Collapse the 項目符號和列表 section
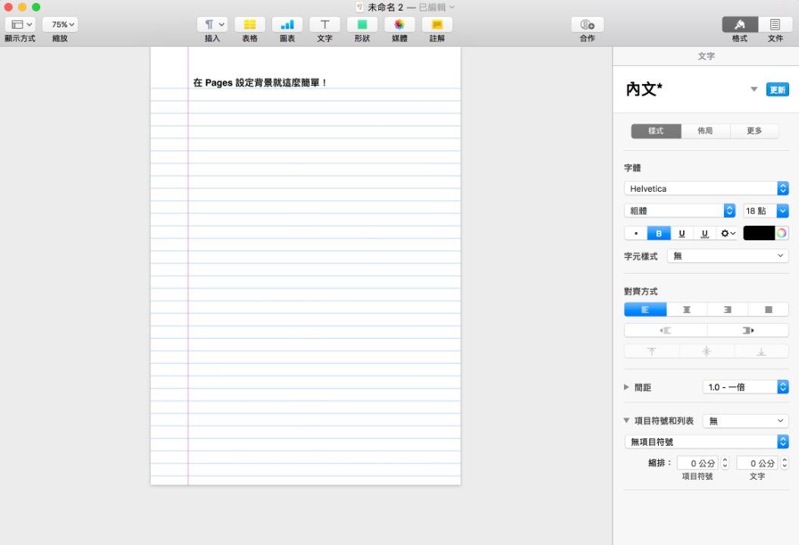The image size is (799, 545). pyautogui.click(x=626, y=420)
